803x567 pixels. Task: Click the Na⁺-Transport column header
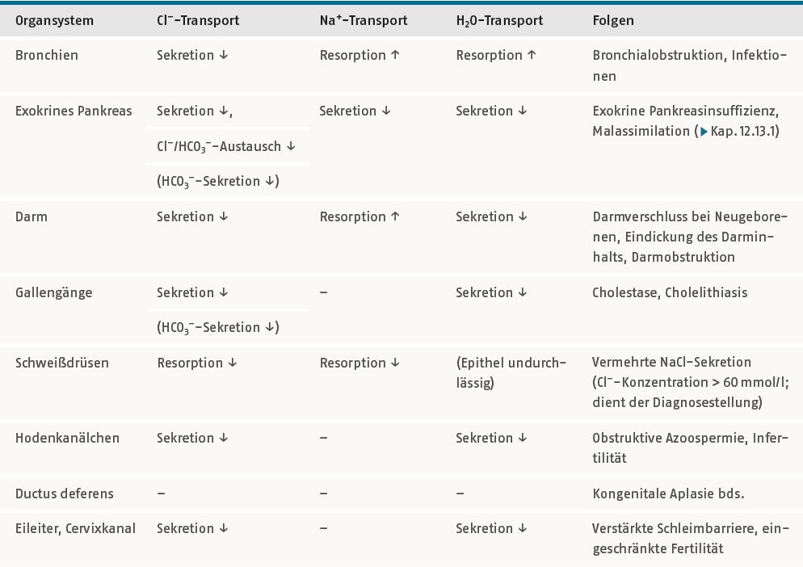point(364,20)
